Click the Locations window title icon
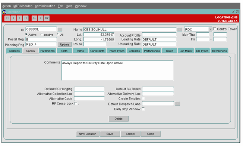The height and width of the screenshot is (146, 243). [x=4, y=12]
